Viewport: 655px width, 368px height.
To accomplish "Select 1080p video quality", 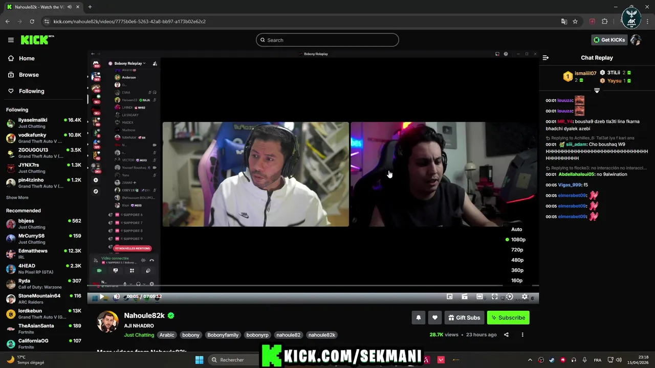I will point(518,240).
